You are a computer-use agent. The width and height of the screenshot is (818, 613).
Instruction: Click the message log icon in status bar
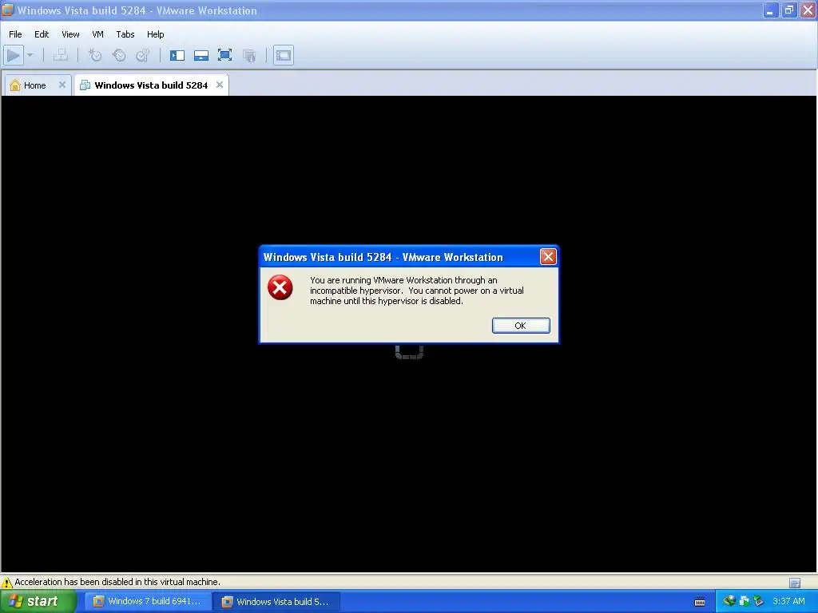point(795,583)
